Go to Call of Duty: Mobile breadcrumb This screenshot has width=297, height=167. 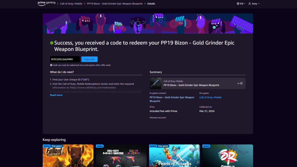coord(71,4)
